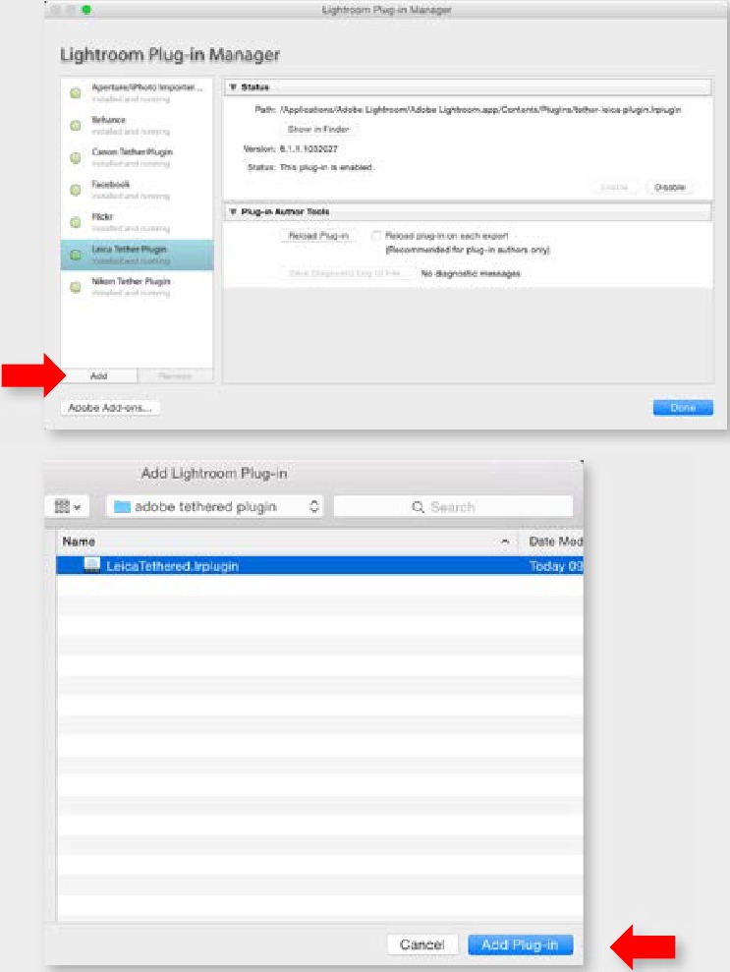
Task: Click the blue folder icon in location dropdown
Action: pos(122,506)
